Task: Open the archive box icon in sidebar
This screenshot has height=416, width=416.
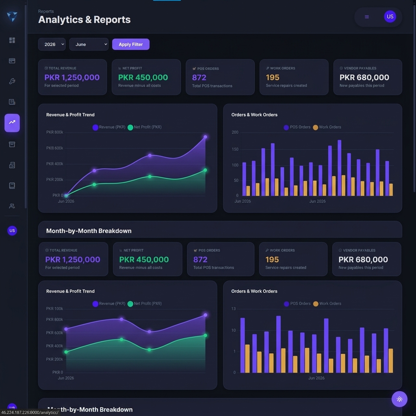Action: pyautogui.click(x=12, y=144)
